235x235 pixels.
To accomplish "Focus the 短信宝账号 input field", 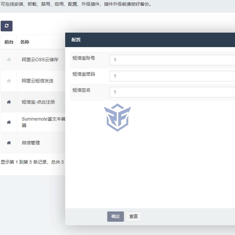I will click(x=172, y=60).
